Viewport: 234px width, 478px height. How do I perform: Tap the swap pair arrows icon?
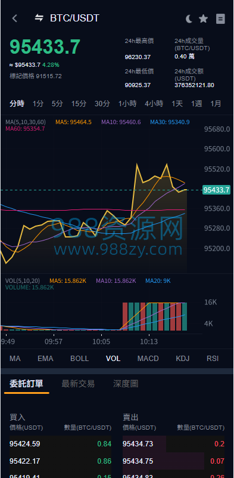[x=39, y=18]
